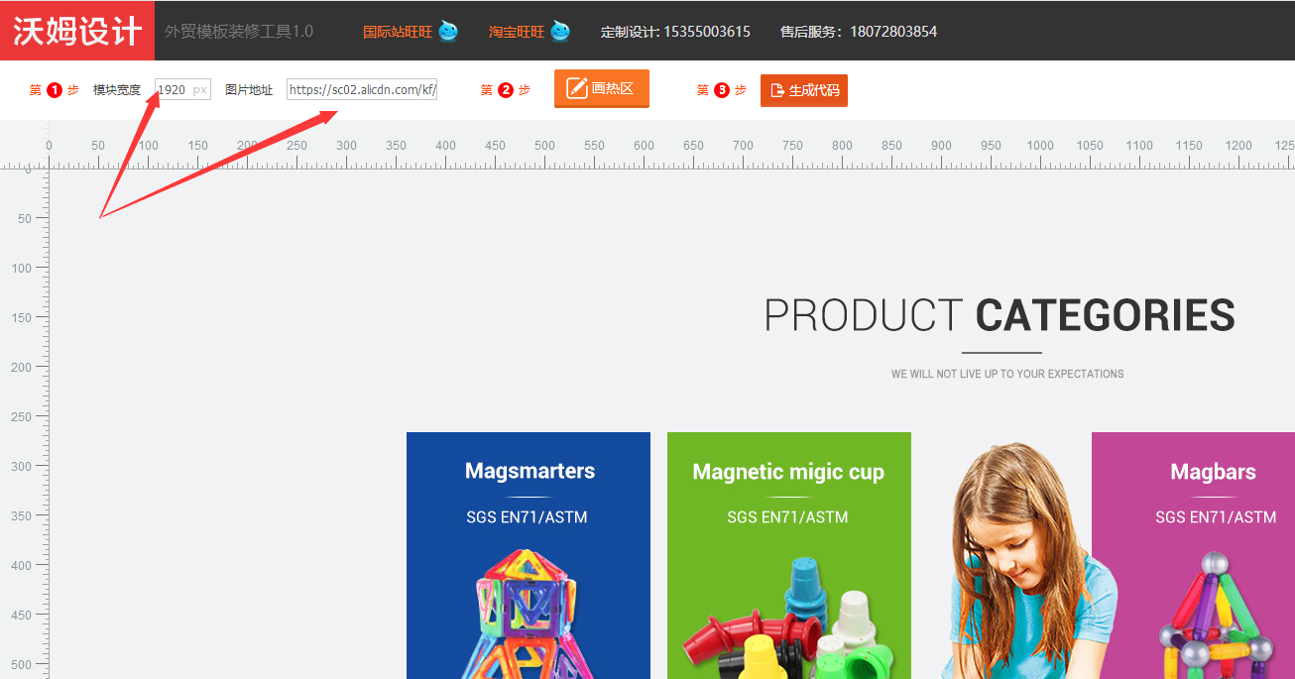Click the PRODUCT CATEGORIES heading
The image size is (1295, 679).
click(1000, 315)
